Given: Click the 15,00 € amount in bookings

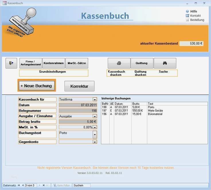Looking at the screenshot, I should [x=137, y=114].
